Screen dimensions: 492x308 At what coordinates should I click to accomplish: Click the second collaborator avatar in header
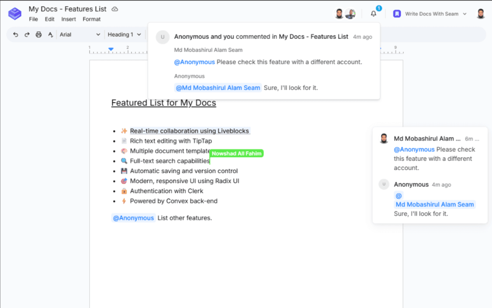350,14
